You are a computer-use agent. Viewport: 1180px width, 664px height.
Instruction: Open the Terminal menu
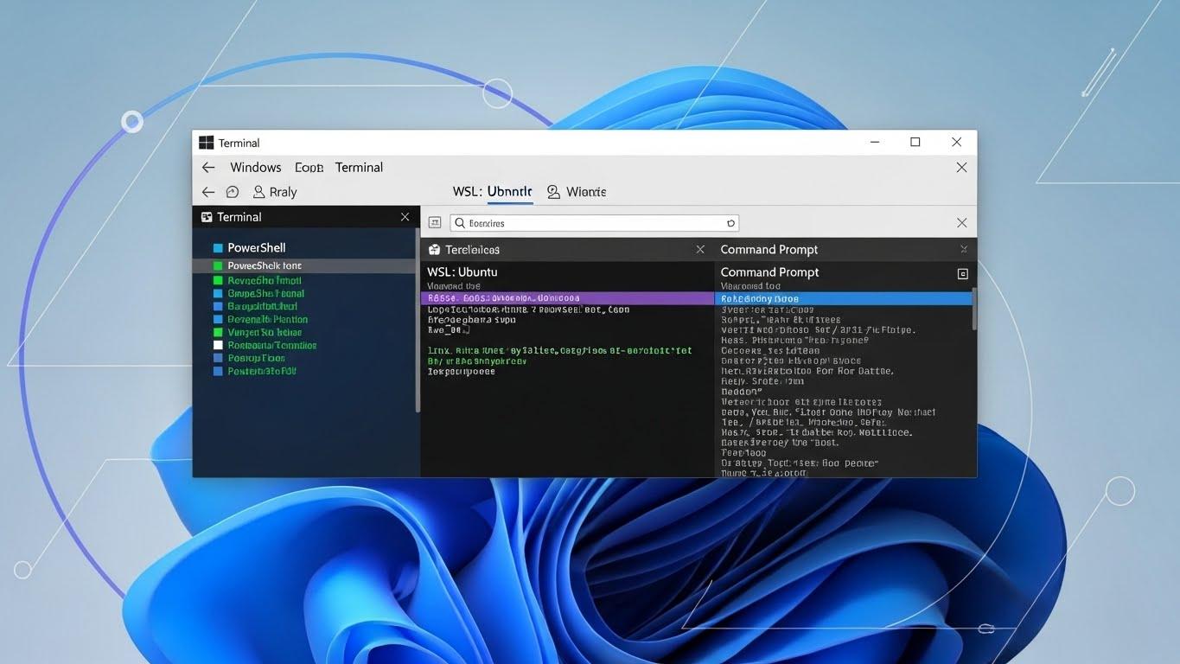pyautogui.click(x=359, y=167)
